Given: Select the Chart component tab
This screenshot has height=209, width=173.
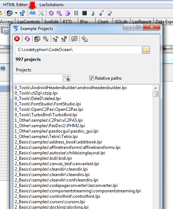Looking at the screenshot, I should [x=103, y=22].
